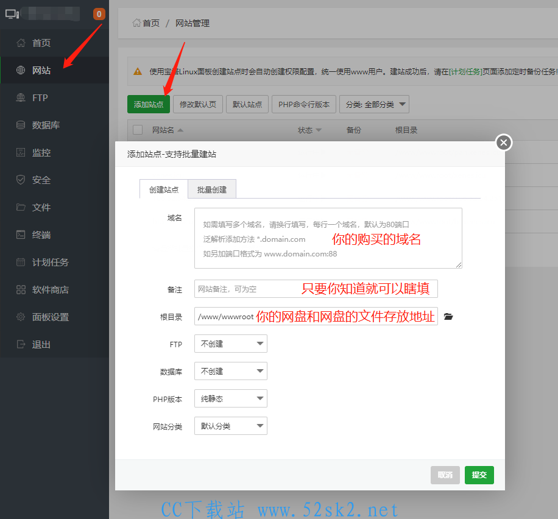558x519 pixels.
Task: Click the home icon in sidebar
Action: coord(21,43)
